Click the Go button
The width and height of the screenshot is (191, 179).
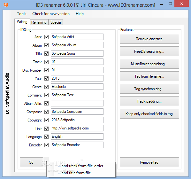click(x=31, y=162)
